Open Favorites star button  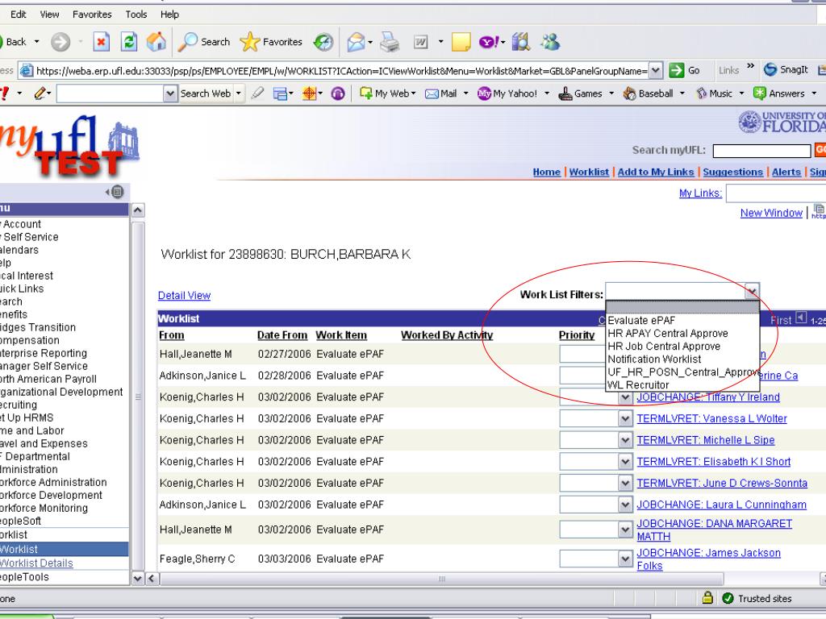(x=271, y=42)
